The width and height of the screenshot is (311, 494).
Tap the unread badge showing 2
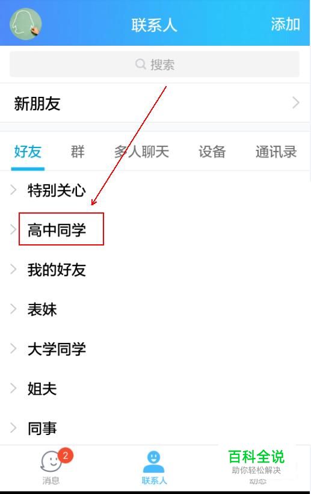pos(65,455)
